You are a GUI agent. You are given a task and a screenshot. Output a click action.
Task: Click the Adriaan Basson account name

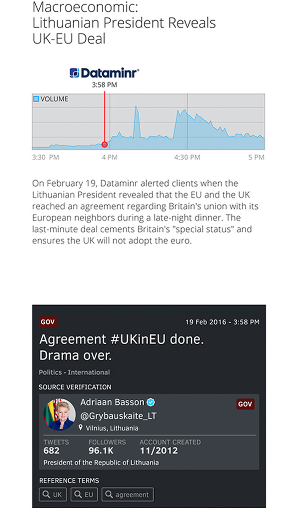point(112,402)
